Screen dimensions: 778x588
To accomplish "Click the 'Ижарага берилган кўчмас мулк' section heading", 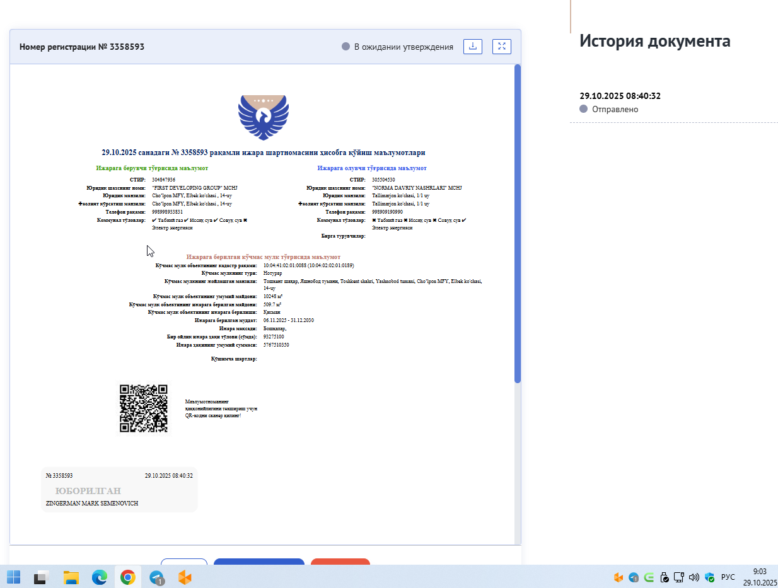I will pyautogui.click(x=264, y=257).
